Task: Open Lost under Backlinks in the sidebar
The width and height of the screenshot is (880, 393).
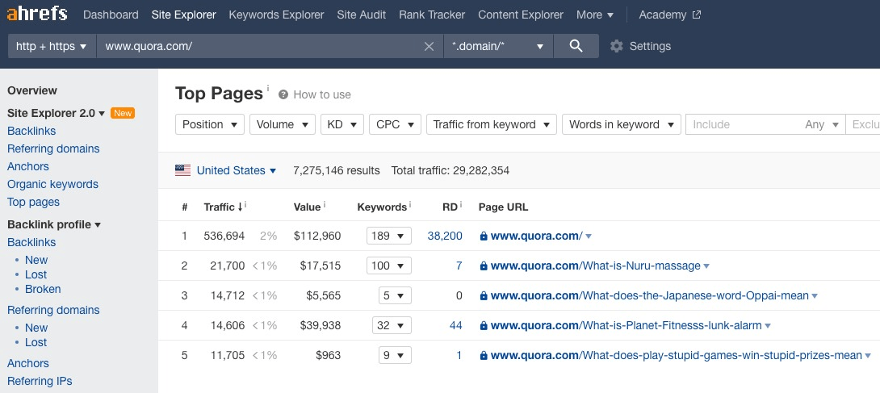Action: (x=36, y=274)
